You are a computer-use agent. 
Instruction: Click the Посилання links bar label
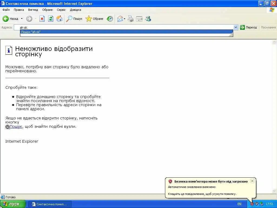tap(268, 27)
